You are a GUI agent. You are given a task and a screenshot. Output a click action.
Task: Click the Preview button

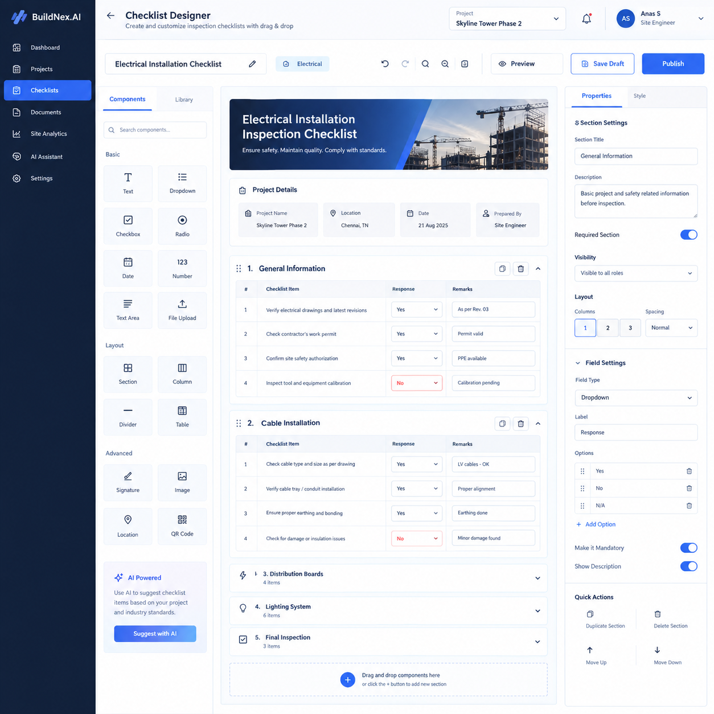click(527, 64)
